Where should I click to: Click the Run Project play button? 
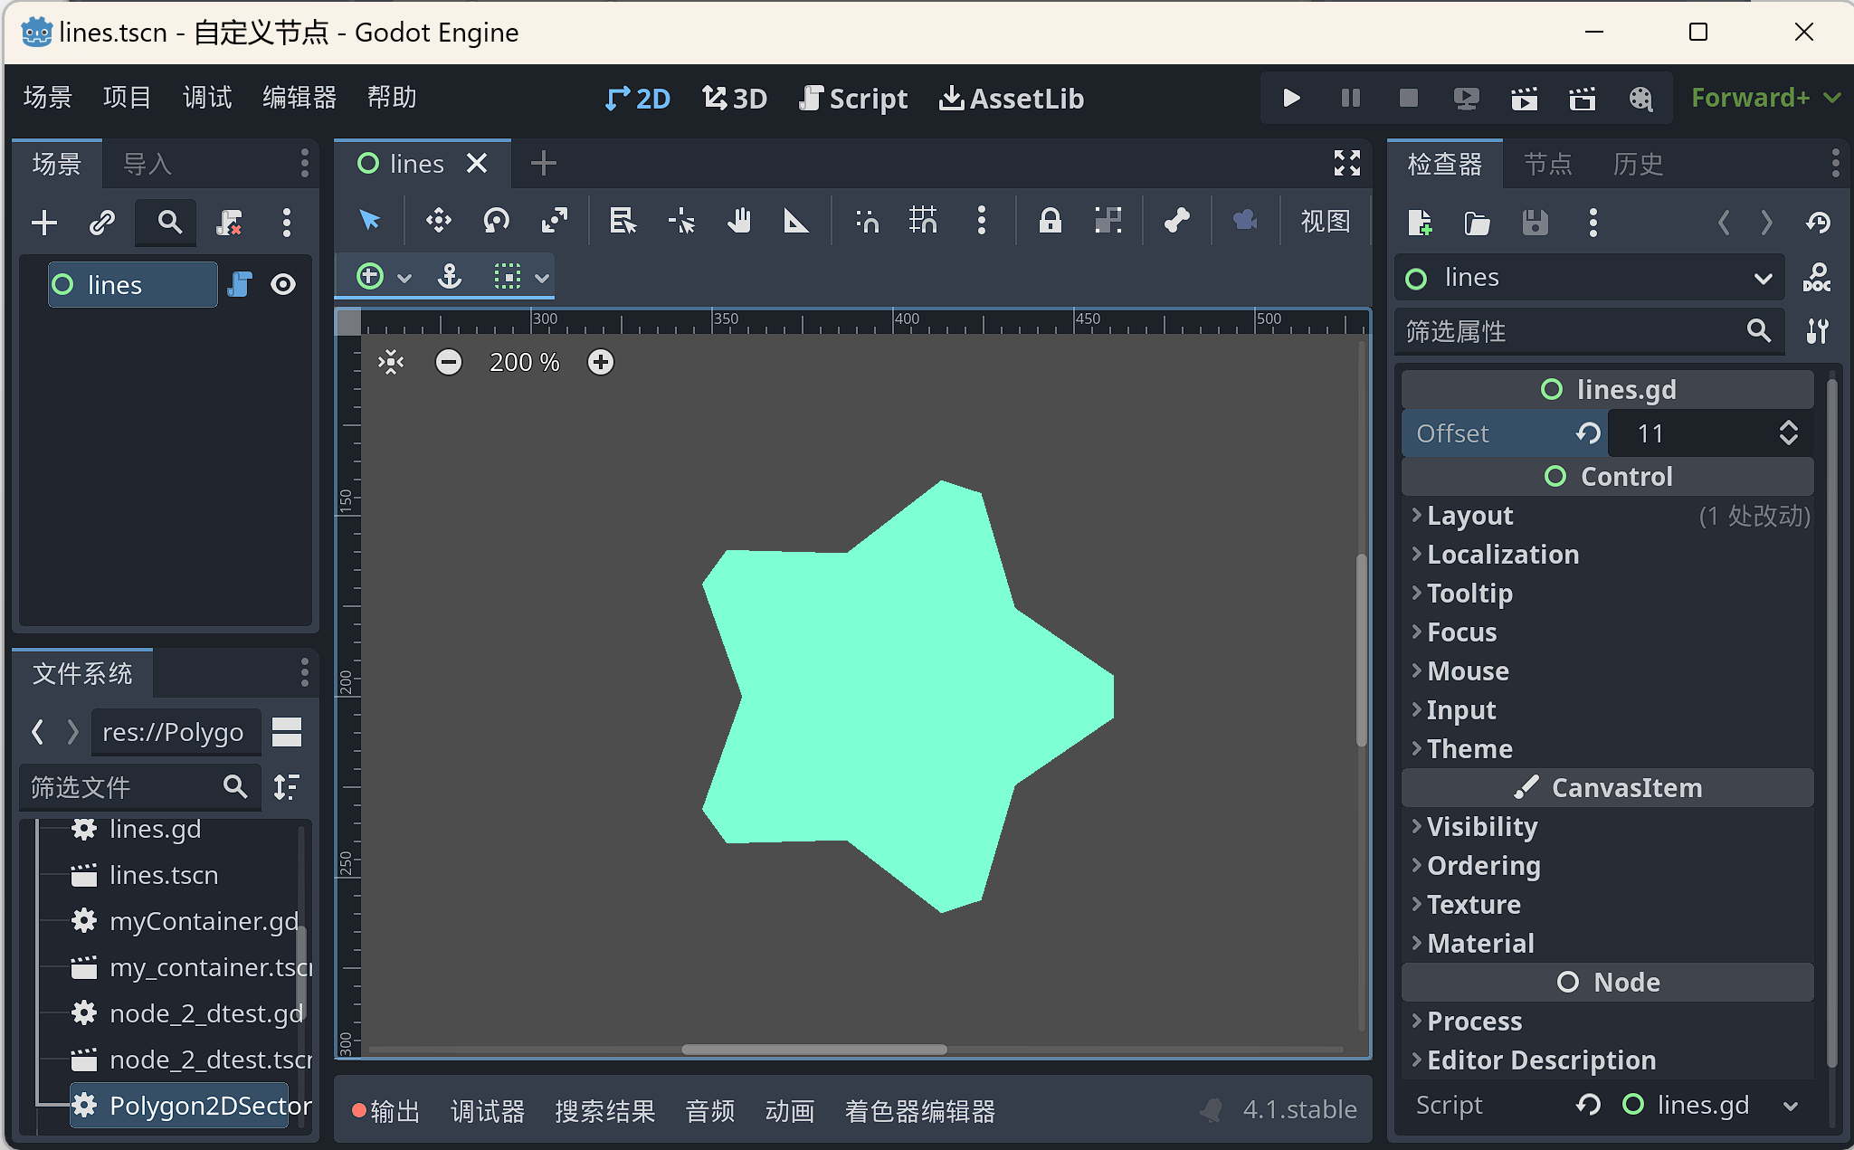(x=1291, y=98)
